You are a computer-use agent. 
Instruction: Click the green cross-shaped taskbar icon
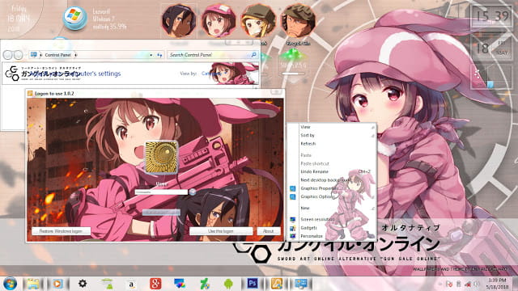204,284
